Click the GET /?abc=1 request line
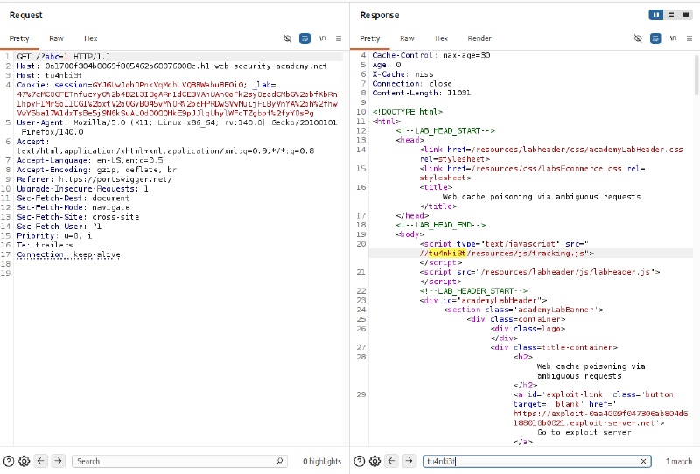700x474 pixels. click(63, 57)
